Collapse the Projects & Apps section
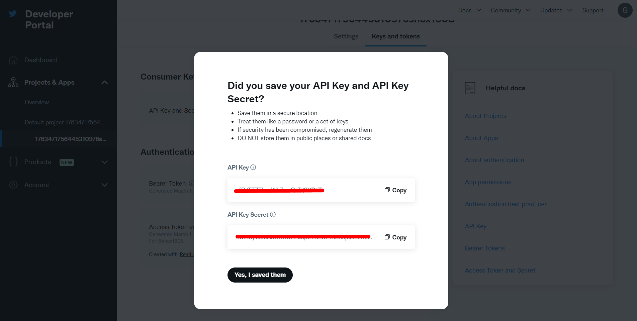This screenshot has width=637, height=321. [x=105, y=82]
